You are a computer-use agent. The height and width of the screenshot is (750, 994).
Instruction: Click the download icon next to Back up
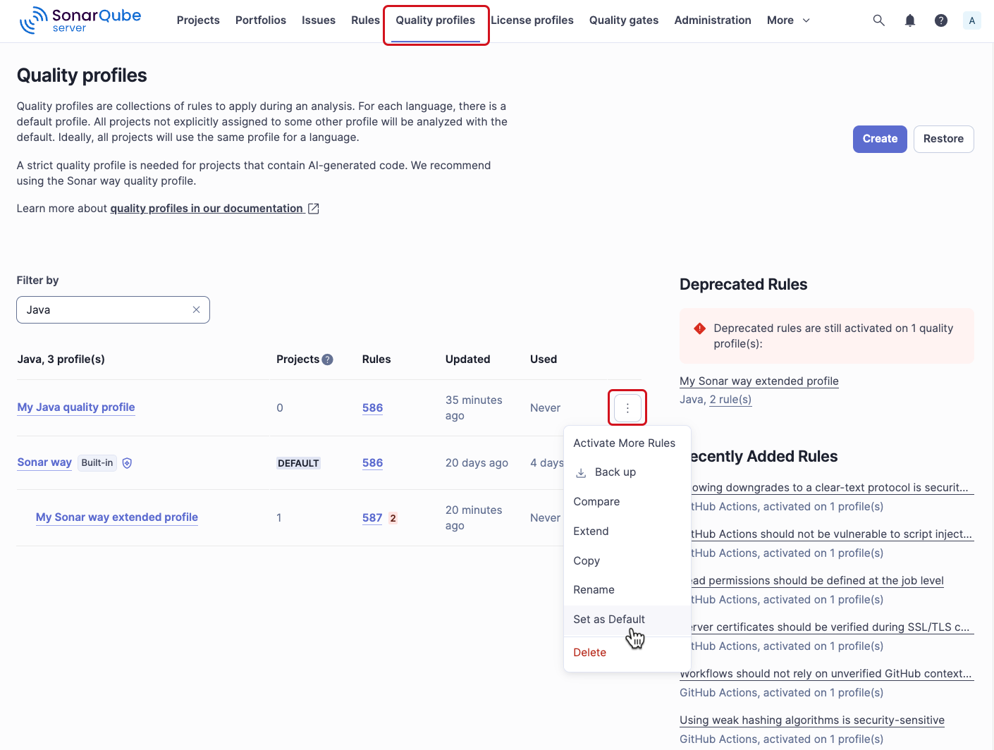pos(581,473)
